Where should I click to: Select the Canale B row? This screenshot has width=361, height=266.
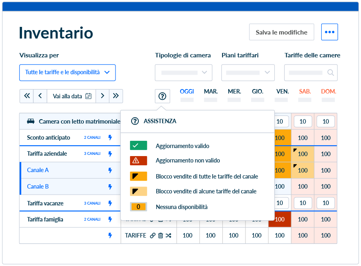point(38,187)
